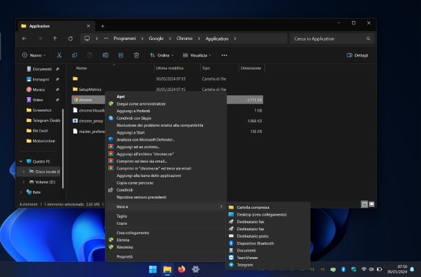Select Crea collegamento menu entry

coord(133,233)
